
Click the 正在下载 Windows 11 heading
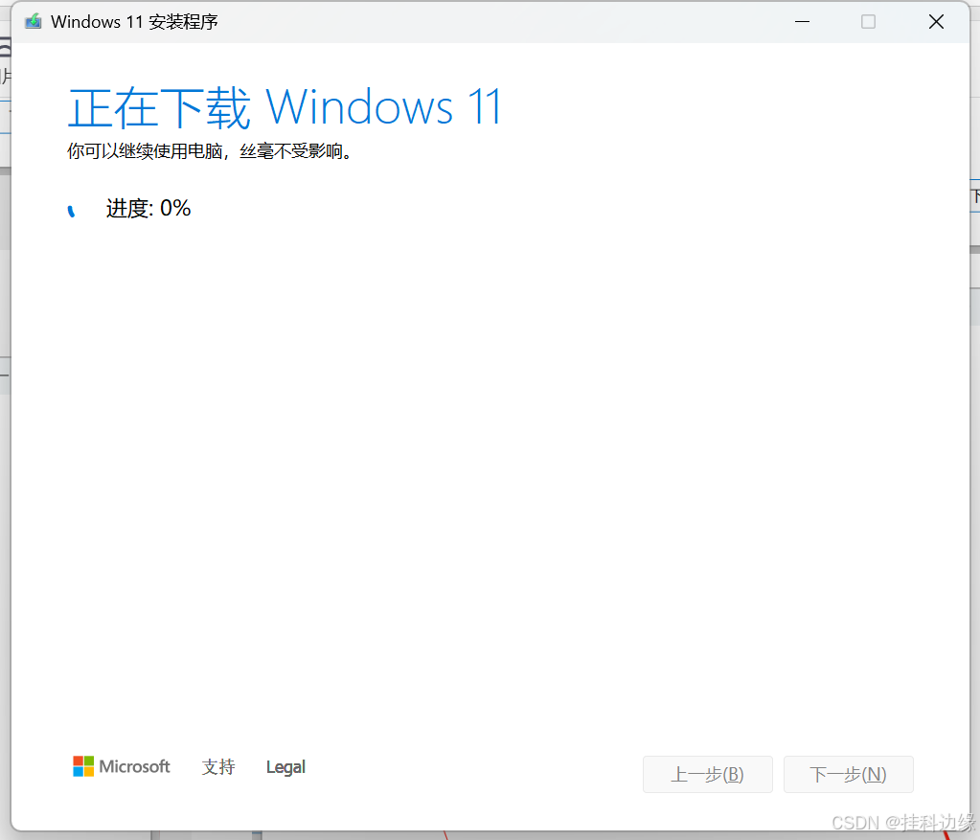285,107
